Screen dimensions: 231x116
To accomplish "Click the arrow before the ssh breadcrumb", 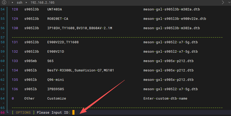I will [12, 3].
